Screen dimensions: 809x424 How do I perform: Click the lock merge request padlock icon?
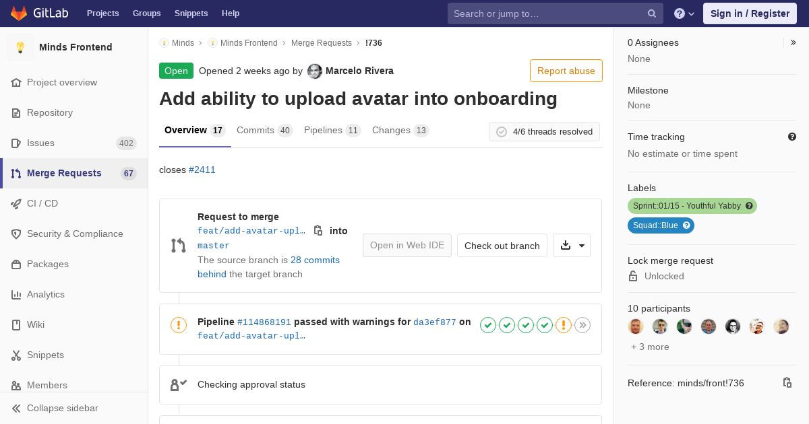633,276
